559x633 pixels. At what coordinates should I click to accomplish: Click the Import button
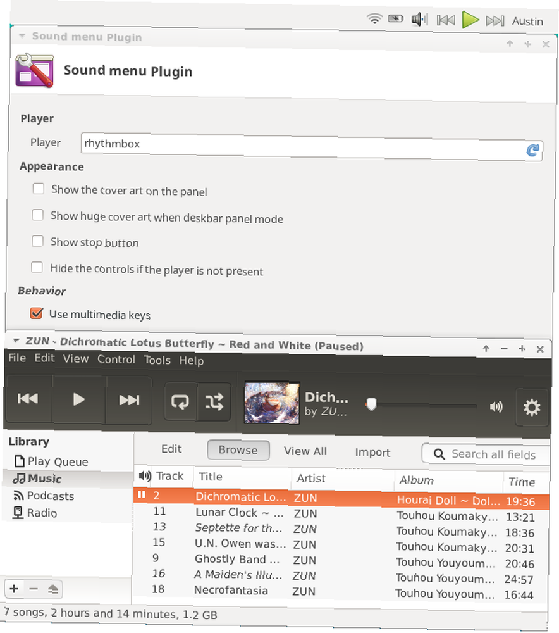[372, 452]
